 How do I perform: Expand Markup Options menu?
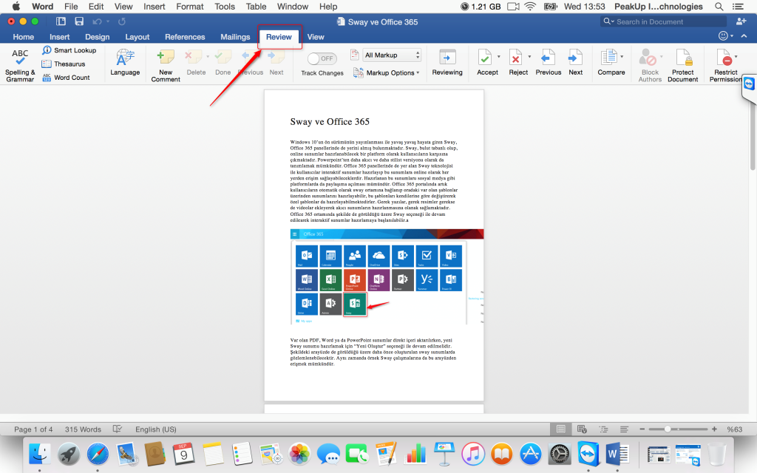pyautogui.click(x=387, y=73)
